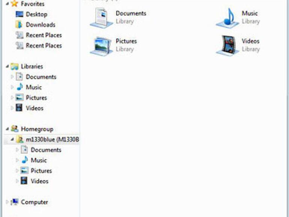Click the m1330blue user folder icon
289x217 pixels.
(x=20, y=139)
